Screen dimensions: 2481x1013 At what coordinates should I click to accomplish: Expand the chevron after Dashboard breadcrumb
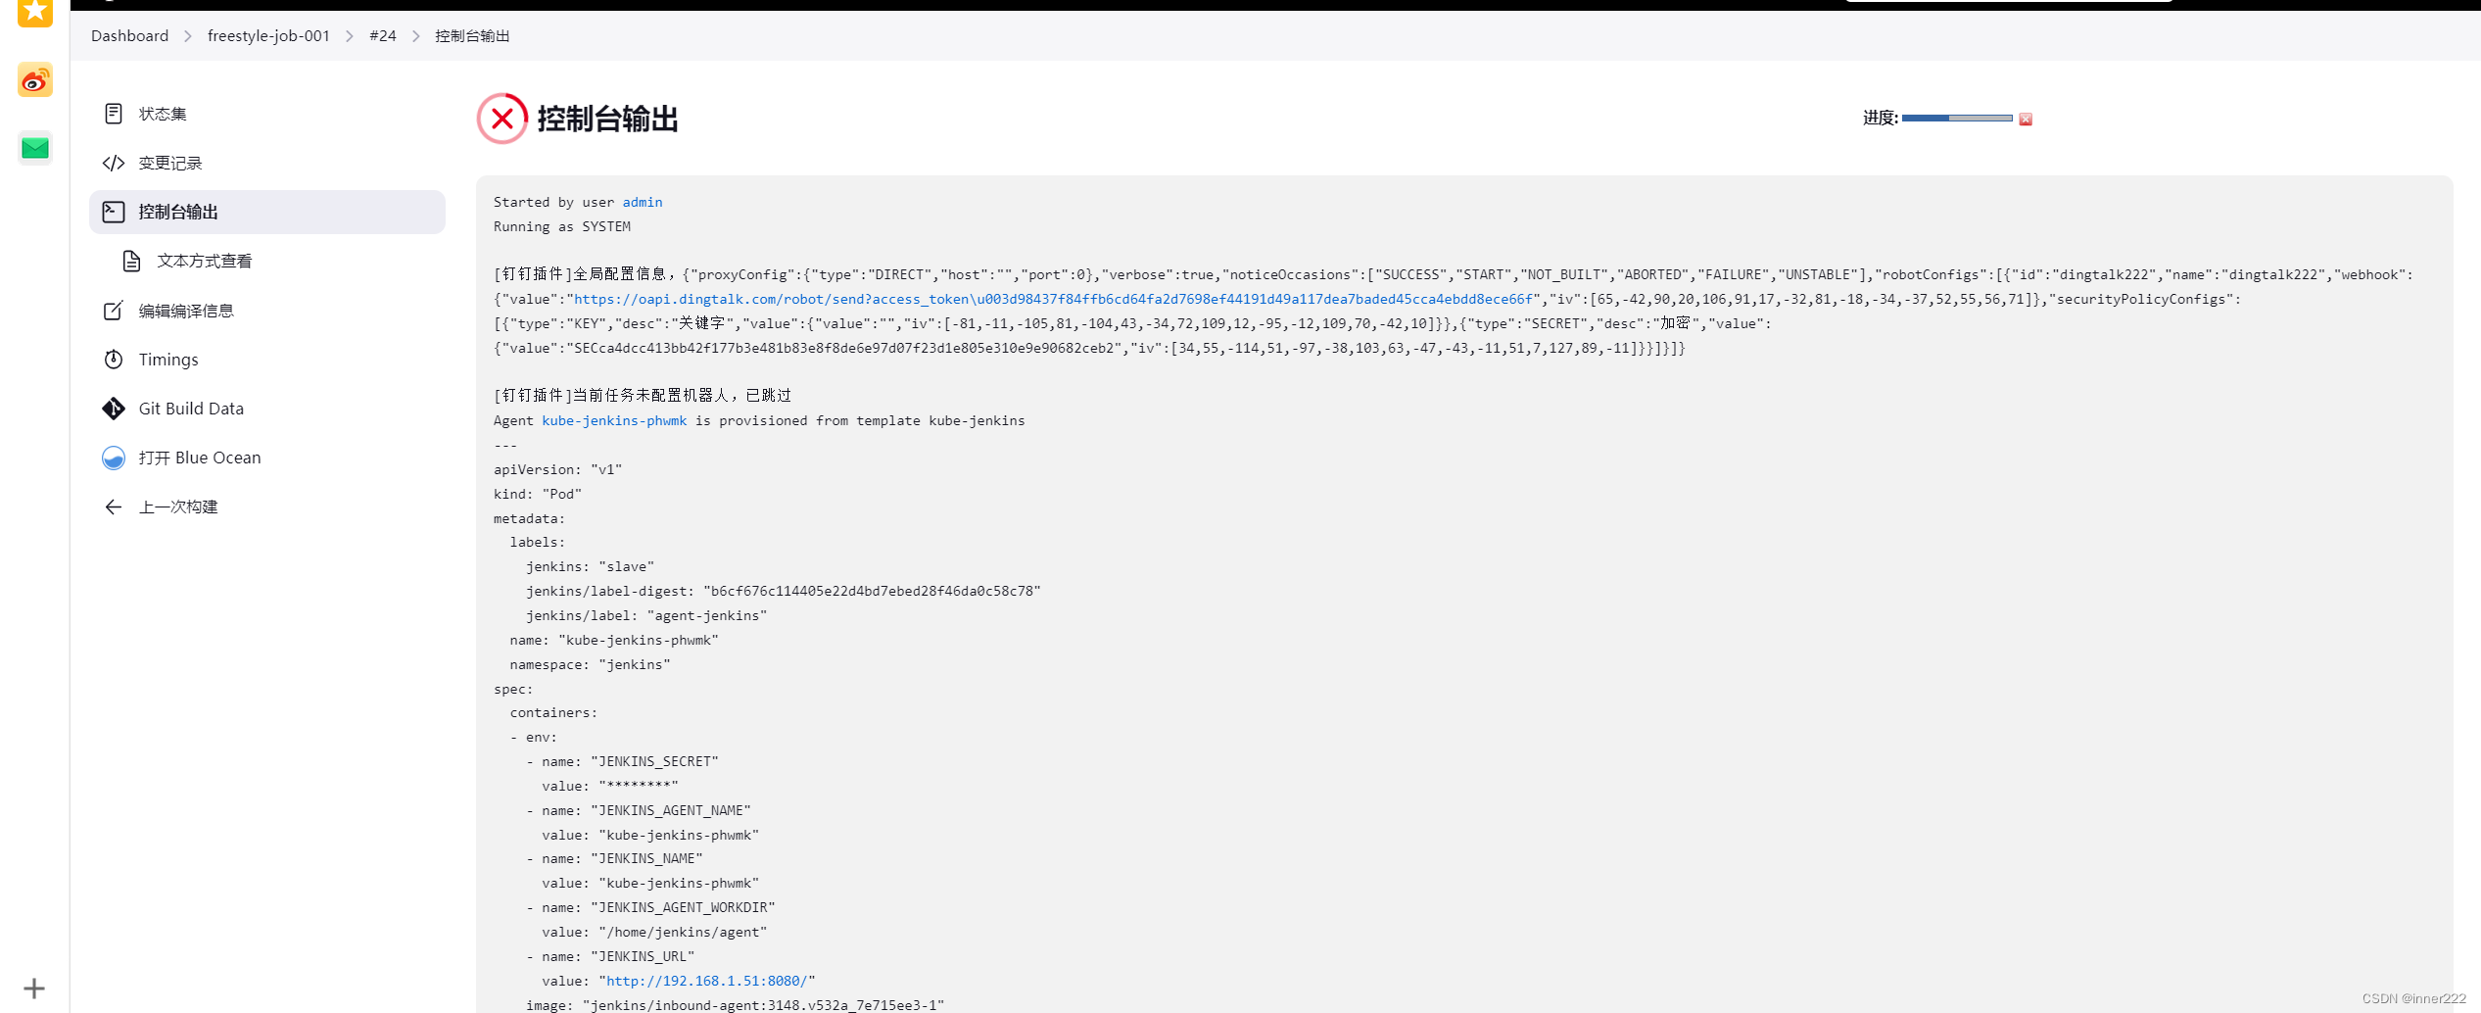click(187, 36)
